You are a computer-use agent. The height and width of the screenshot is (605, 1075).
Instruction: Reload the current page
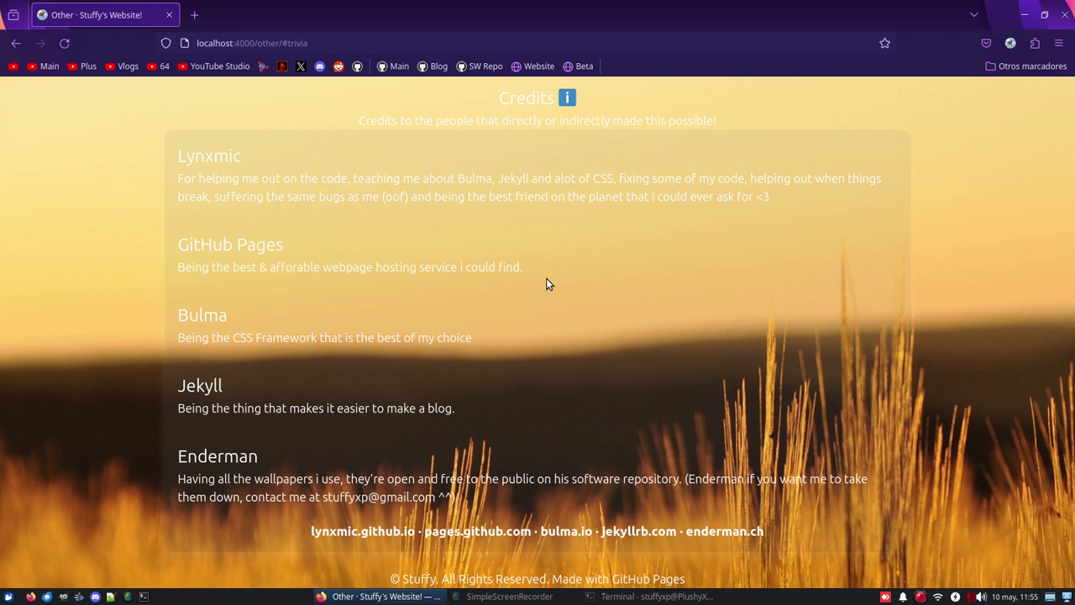click(65, 43)
